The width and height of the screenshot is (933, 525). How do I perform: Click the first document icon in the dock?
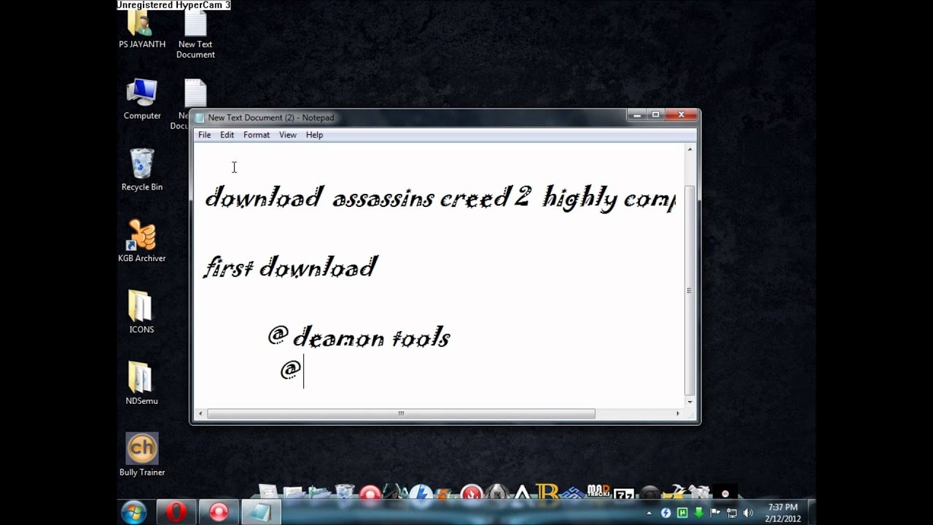pyautogui.click(x=268, y=492)
